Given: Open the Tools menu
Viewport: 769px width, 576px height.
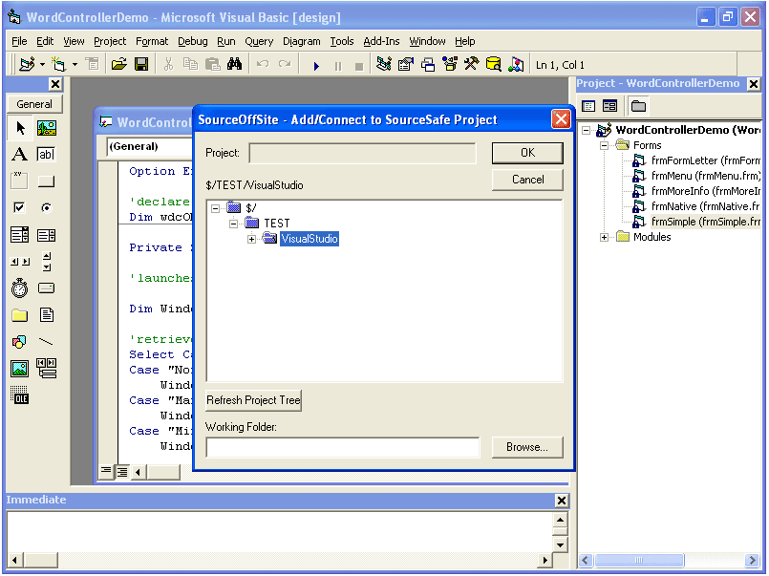Looking at the screenshot, I should [341, 41].
